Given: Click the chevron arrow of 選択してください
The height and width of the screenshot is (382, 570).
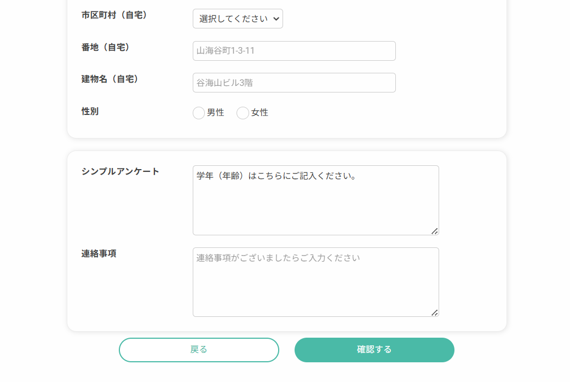Looking at the screenshot, I should click(277, 19).
